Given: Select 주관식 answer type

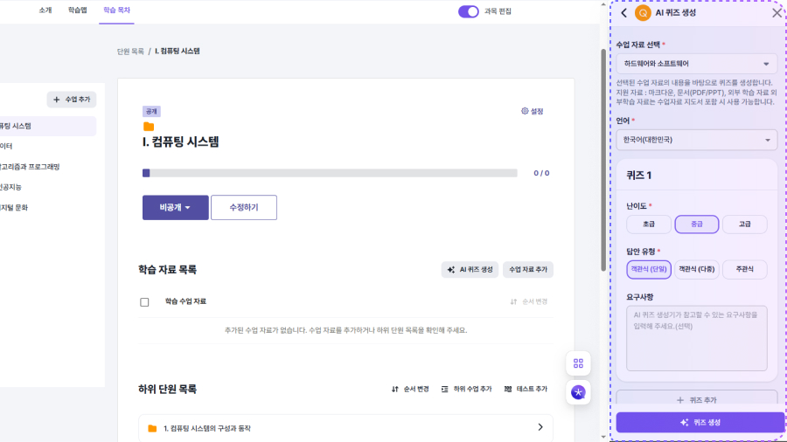Looking at the screenshot, I should point(745,270).
